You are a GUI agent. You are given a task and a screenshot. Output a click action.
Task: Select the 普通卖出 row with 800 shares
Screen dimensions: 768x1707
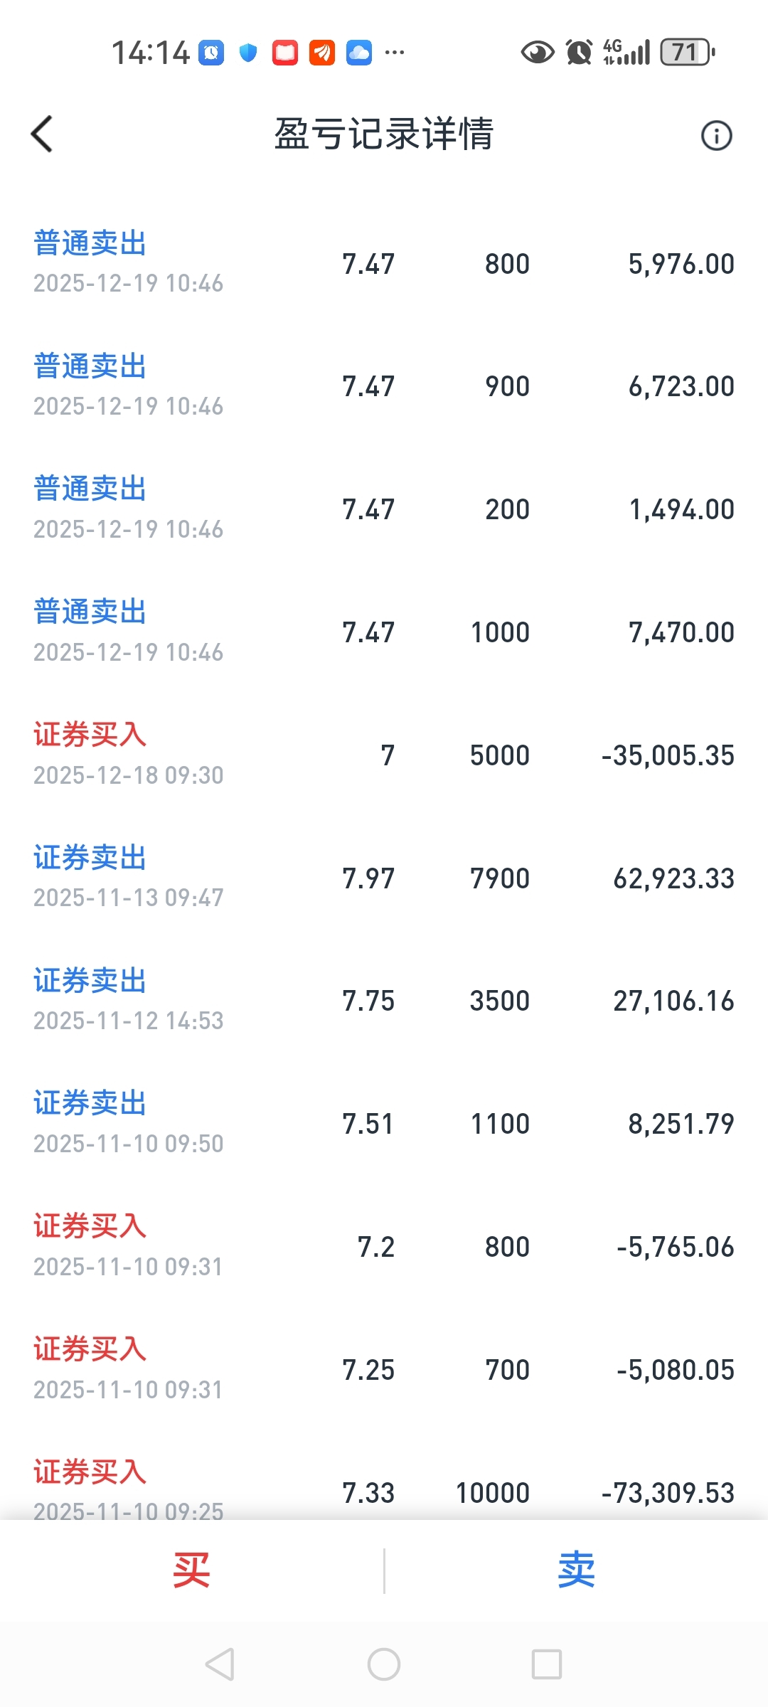point(384,263)
